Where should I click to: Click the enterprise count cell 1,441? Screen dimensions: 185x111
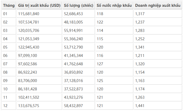click(140, 106)
